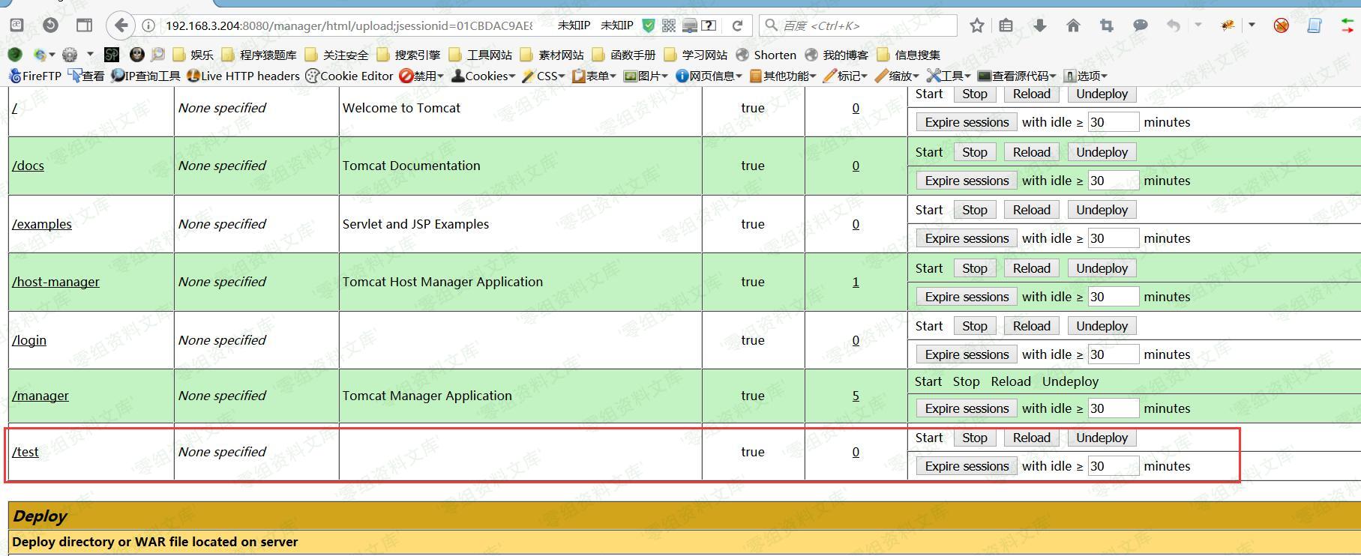Image resolution: width=1361 pixels, height=556 pixels.
Task: Open the chat bubble toolbar icon
Action: coord(1140,25)
